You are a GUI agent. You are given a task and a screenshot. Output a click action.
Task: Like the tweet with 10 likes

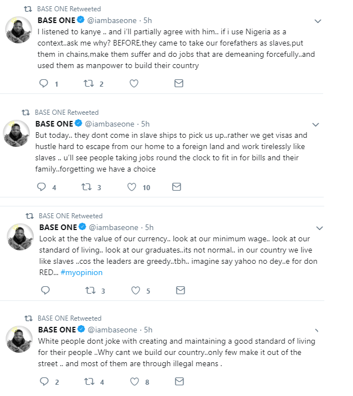(132, 187)
